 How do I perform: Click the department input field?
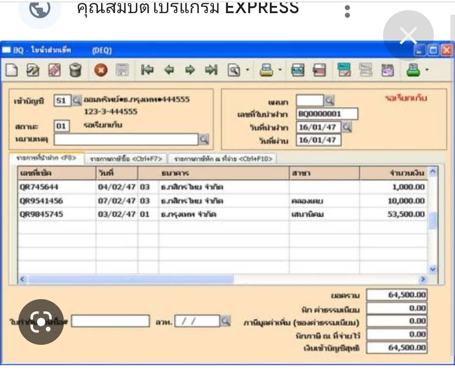point(310,101)
